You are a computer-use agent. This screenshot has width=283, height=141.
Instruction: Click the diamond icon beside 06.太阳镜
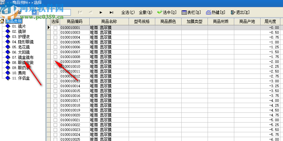[x=8, y=53]
